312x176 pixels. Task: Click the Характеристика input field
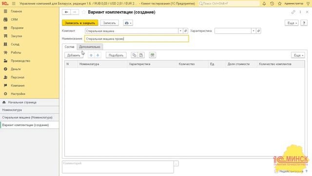pos(233,31)
